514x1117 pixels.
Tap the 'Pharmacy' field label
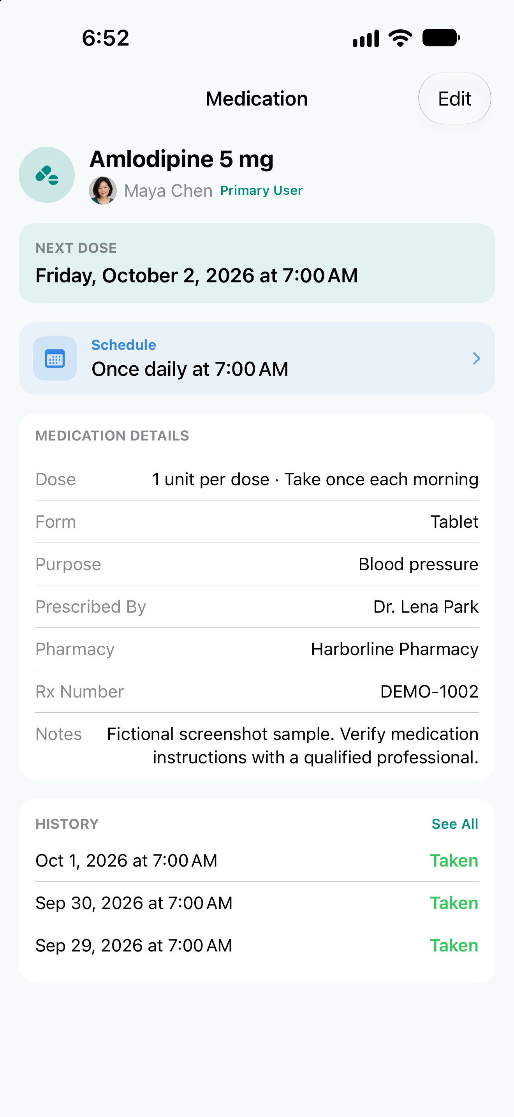[x=75, y=649]
